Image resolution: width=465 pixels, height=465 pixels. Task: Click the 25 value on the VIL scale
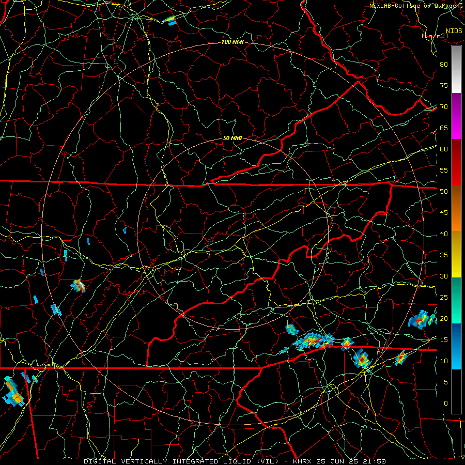click(444, 298)
